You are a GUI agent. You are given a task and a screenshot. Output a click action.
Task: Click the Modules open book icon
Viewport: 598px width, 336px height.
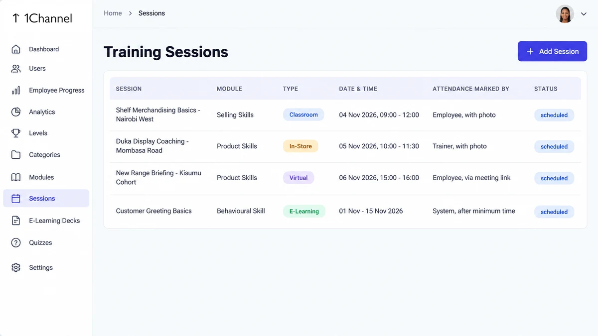coord(16,177)
